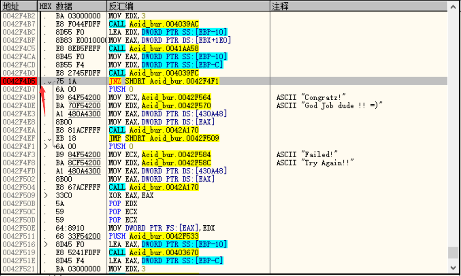Select the MOV ECX,Acid_bur.0042F584 instruction
This screenshot has height=276, width=461.
[160, 155]
